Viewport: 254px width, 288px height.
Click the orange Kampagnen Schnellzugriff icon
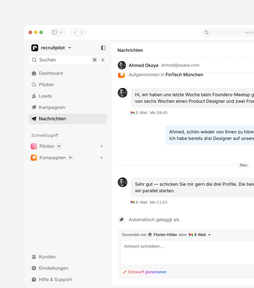tap(34, 158)
